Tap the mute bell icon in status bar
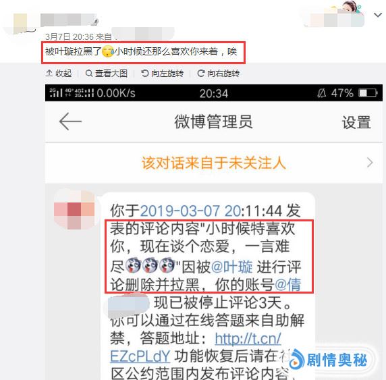This screenshot has width=386, height=380. click(x=321, y=93)
